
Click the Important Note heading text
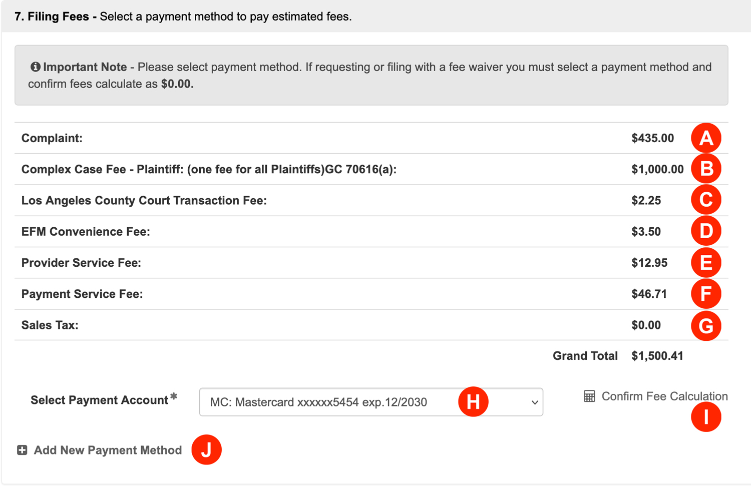[84, 67]
